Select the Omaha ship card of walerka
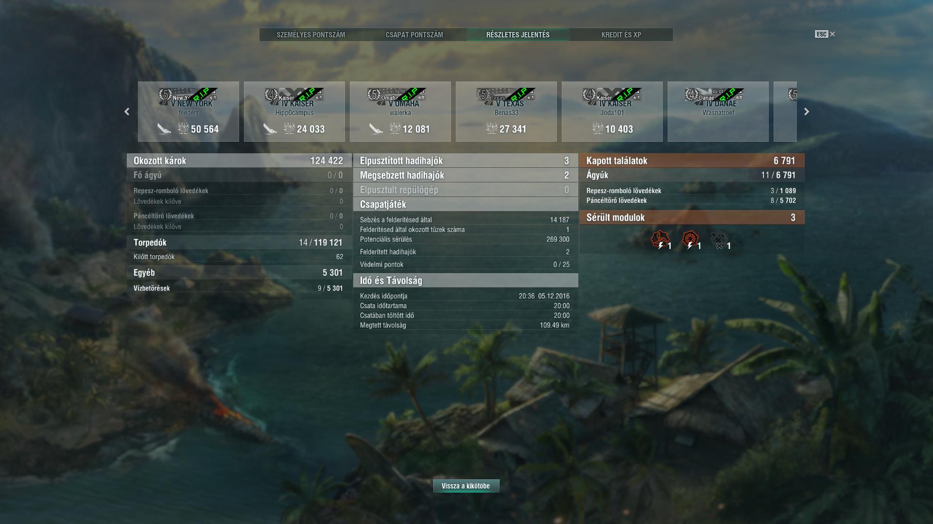Screen dimensions: 933x524 (x=400, y=112)
